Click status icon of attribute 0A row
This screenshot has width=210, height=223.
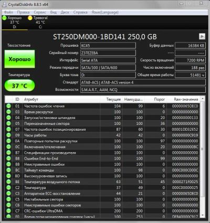click(x=8, y=141)
